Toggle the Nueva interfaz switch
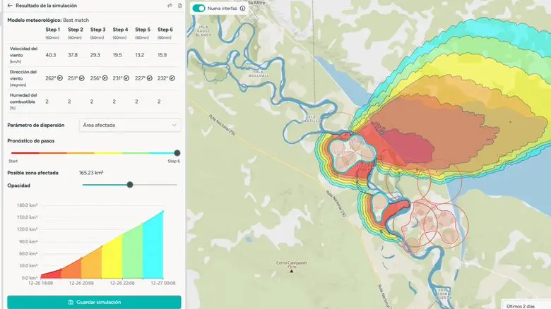The image size is (551, 309). coord(199,8)
